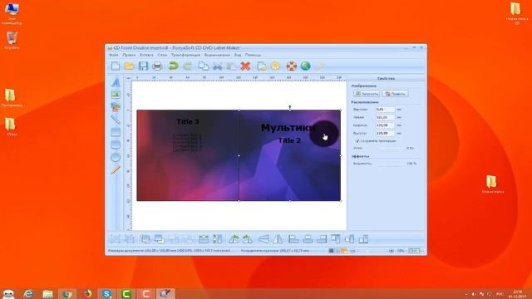This screenshot has height=299, width=532.
Task: Select the Title 3 text on canvas
Action: (x=188, y=122)
